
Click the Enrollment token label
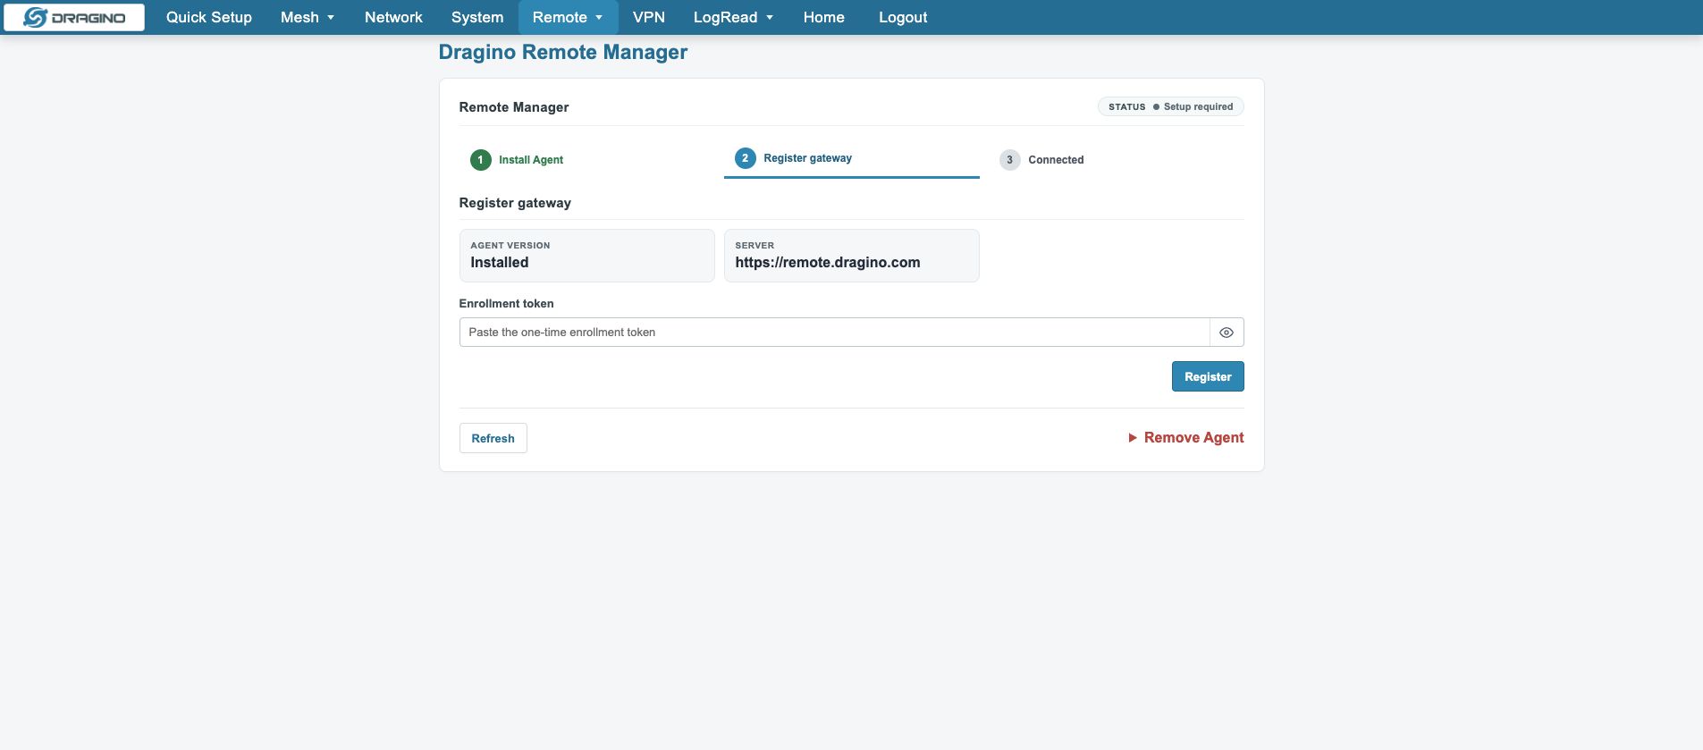pyautogui.click(x=506, y=304)
